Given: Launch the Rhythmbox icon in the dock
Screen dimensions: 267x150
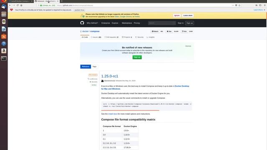Looking at the screenshot, I should coord(4,22).
